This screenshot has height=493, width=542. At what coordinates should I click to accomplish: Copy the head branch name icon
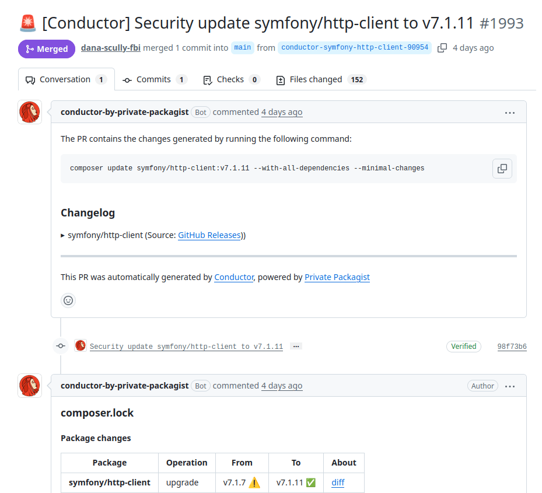click(x=442, y=48)
